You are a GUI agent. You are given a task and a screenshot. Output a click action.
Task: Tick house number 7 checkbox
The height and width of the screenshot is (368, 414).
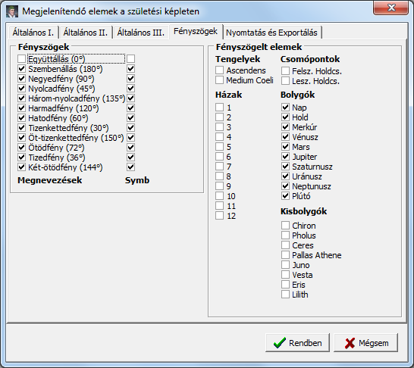coord(219,167)
